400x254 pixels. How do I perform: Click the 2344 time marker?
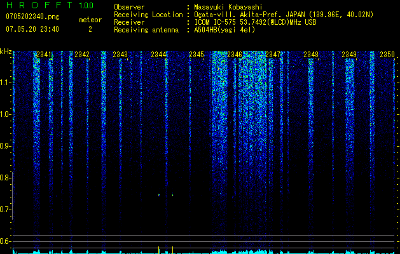click(158, 55)
